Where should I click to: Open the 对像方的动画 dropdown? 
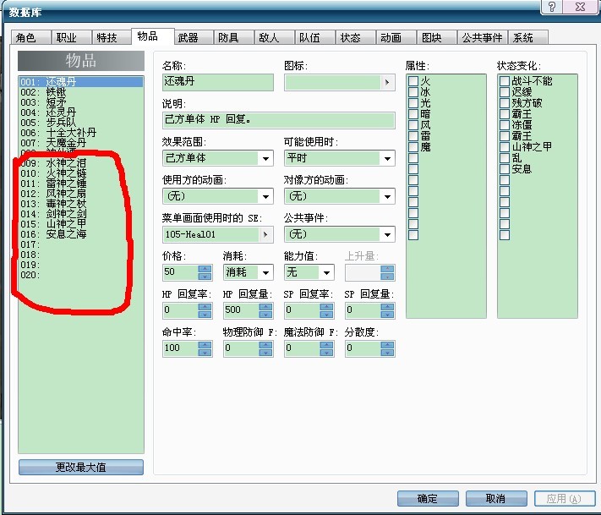click(x=387, y=196)
